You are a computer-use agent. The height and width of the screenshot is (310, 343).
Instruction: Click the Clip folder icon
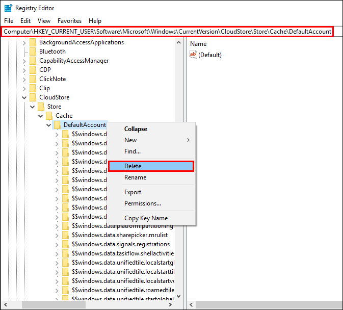coord(33,88)
